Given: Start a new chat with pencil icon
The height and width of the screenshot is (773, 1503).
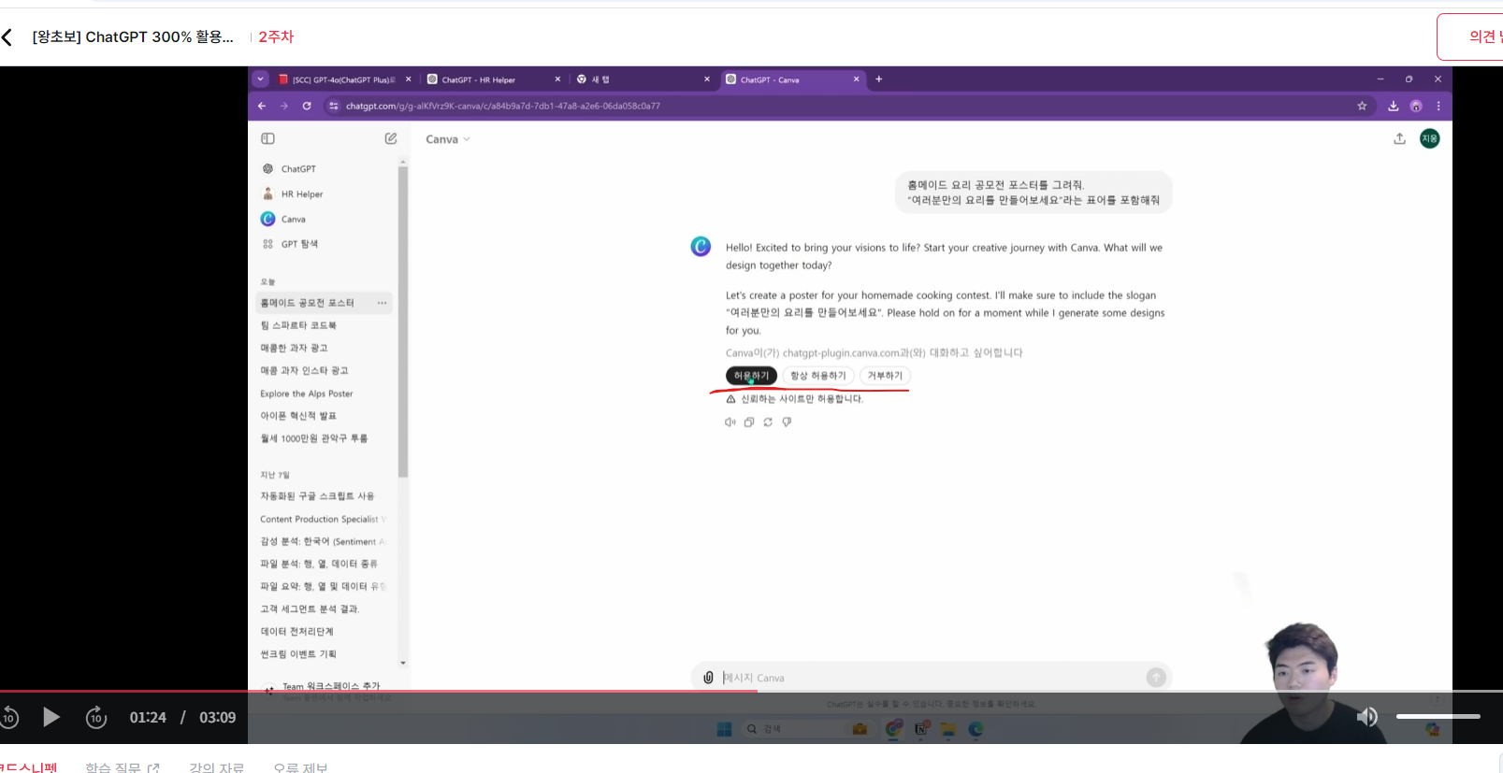Looking at the screenshot, I should (x=391, y=138).
